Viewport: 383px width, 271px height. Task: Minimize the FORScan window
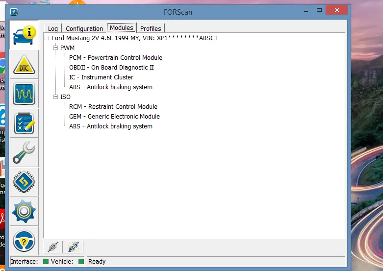(x=306, y=10)
